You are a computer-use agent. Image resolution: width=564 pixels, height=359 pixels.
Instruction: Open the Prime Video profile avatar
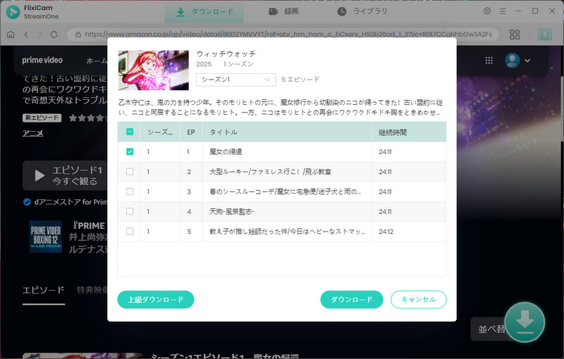tap(513, 61)
